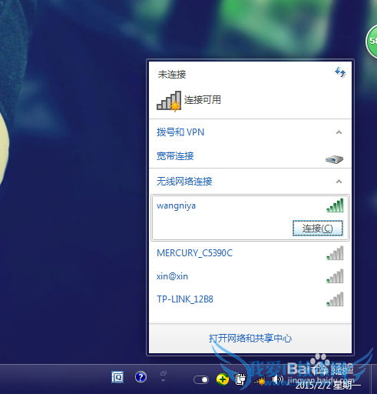Screen dimensions: 377x394
Task: Open 打开网络和共享中心 link
Action: click(x=250, y=339)
